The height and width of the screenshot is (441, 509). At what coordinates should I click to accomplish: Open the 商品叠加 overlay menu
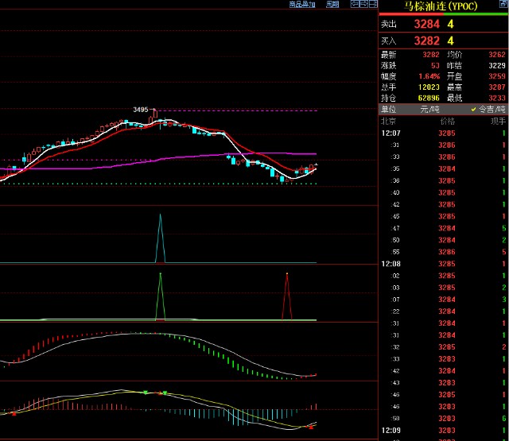click(301, 4)
